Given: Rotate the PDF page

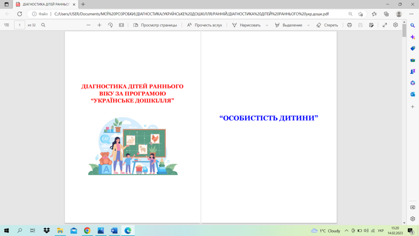Looking at the screenshot, I should coord(111,25).
